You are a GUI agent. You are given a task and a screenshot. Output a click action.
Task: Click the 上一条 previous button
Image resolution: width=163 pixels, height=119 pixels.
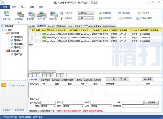click(x=112, y=79)
